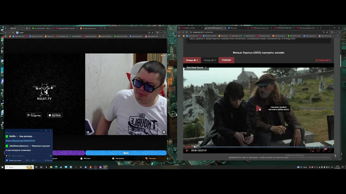Screen dimensions: 346x194
Task: Click the report icon at webcam video corner
Action: 164,132
